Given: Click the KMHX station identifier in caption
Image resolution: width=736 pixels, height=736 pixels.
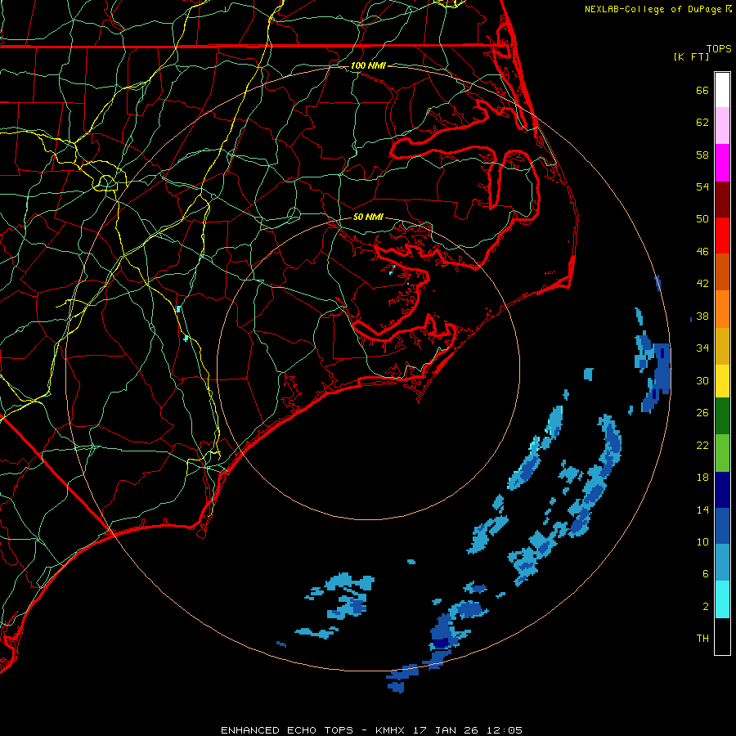Looking at the screenshot, I should click(x=392, y=730).
